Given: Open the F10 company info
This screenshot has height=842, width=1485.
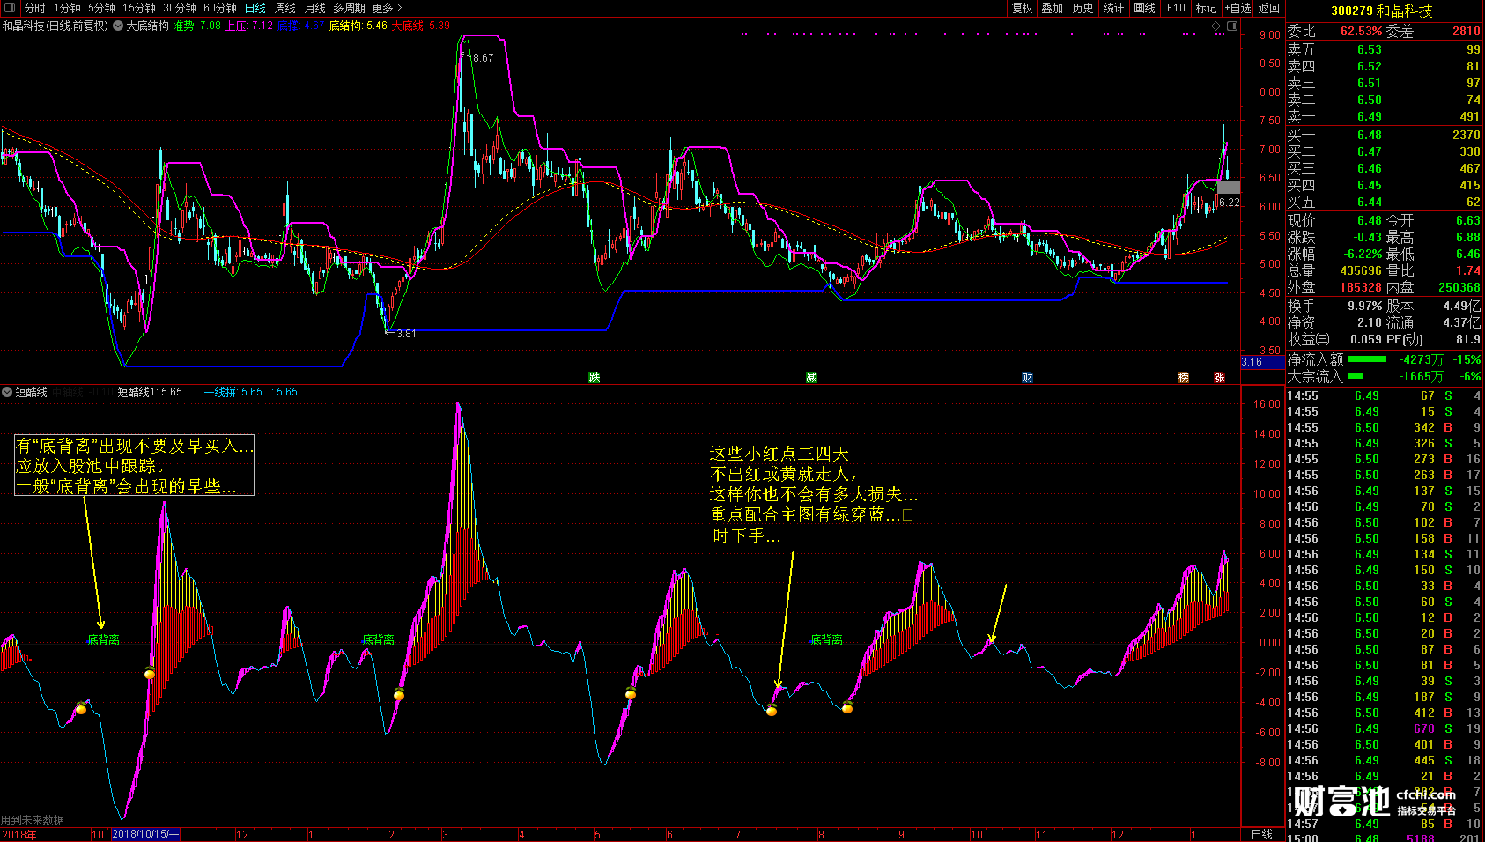Looking at the screenshot, I should [1176, 8].
